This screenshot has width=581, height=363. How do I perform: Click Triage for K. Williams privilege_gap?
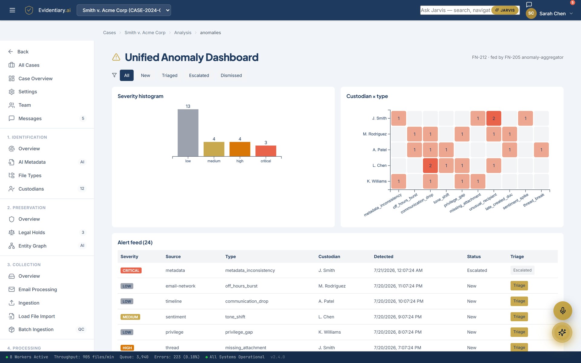[519, 332]
